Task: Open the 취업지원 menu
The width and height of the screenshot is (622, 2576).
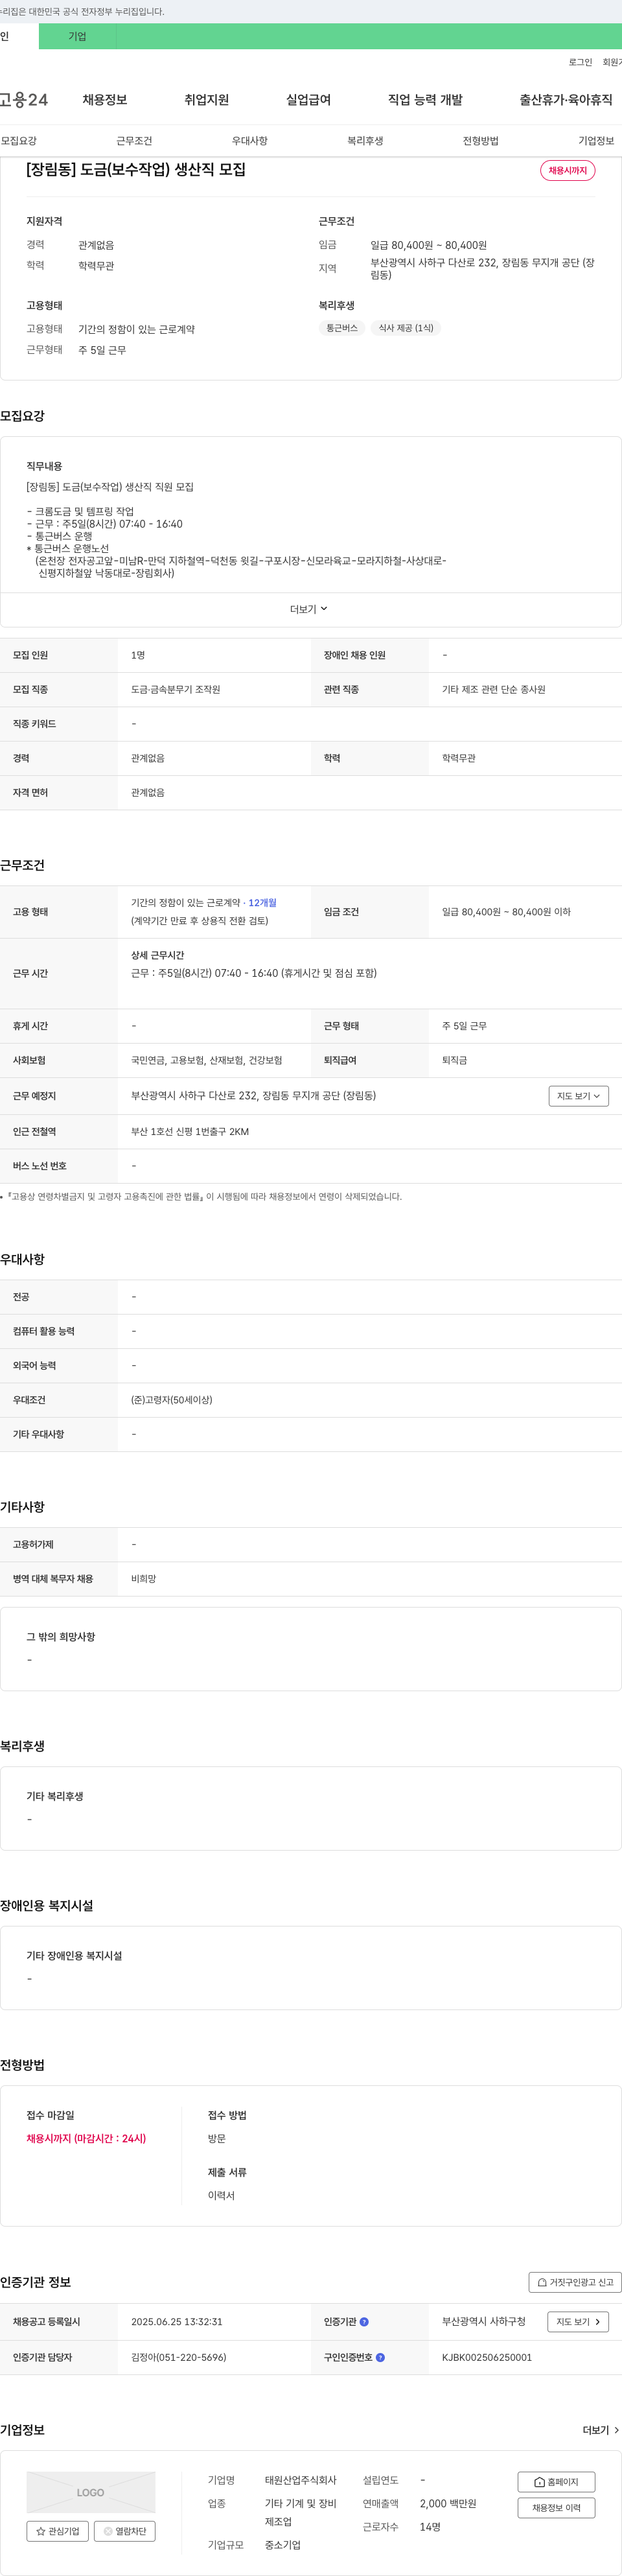Action: (x=207, y=100)
